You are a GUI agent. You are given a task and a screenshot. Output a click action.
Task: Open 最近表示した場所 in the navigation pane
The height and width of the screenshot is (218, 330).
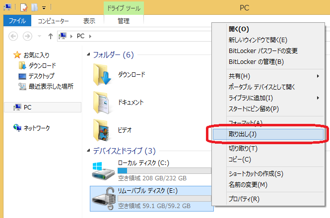click(51, 86)
